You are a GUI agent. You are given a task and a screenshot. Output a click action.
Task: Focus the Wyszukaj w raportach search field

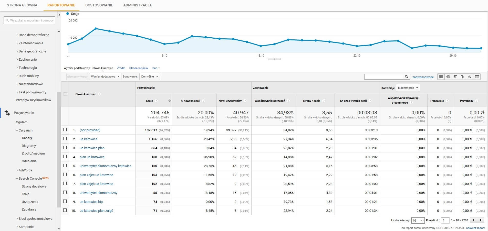[29, 20]
